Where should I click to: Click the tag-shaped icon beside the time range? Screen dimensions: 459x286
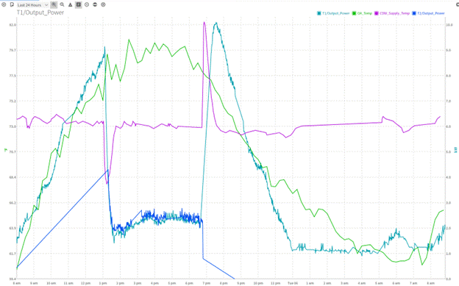coord(12,4)
